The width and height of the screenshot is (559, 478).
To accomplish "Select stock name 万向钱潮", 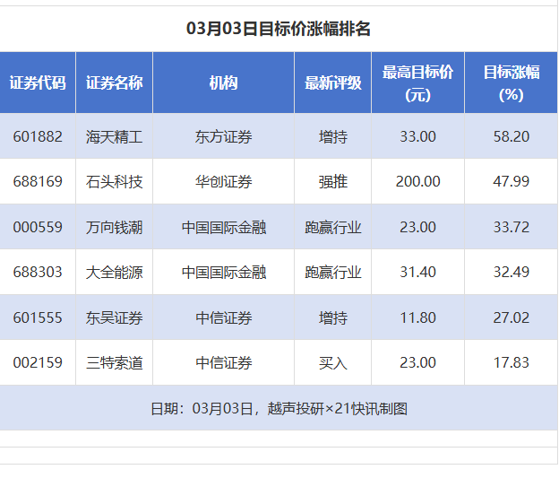I will (114, 227).
